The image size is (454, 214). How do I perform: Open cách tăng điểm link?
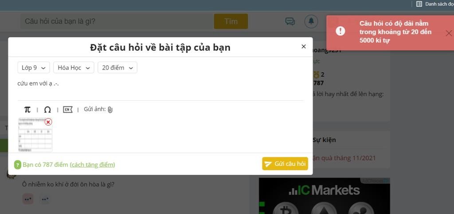click(x=92, y=165)
